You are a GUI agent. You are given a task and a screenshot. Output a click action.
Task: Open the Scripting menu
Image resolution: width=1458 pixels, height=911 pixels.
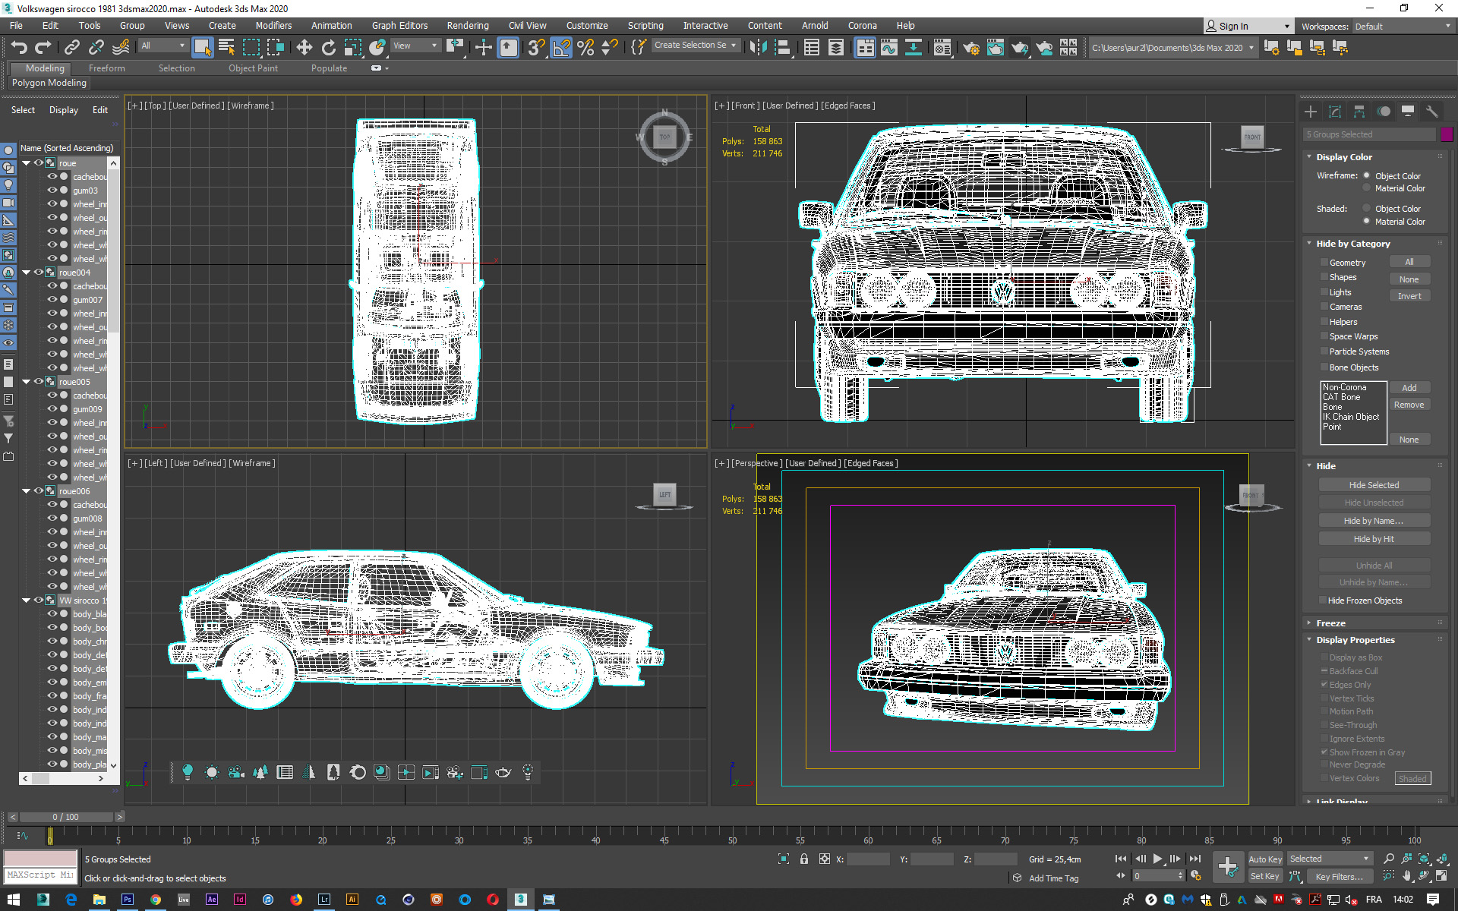point(645,26)
